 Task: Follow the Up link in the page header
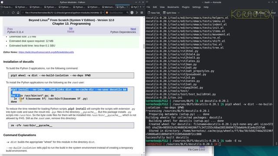pyautogui.click(x=71, y=28)
